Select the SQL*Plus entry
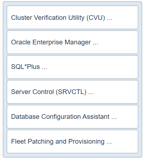Viewport: 143px width, 158px height. pos(72,67)
